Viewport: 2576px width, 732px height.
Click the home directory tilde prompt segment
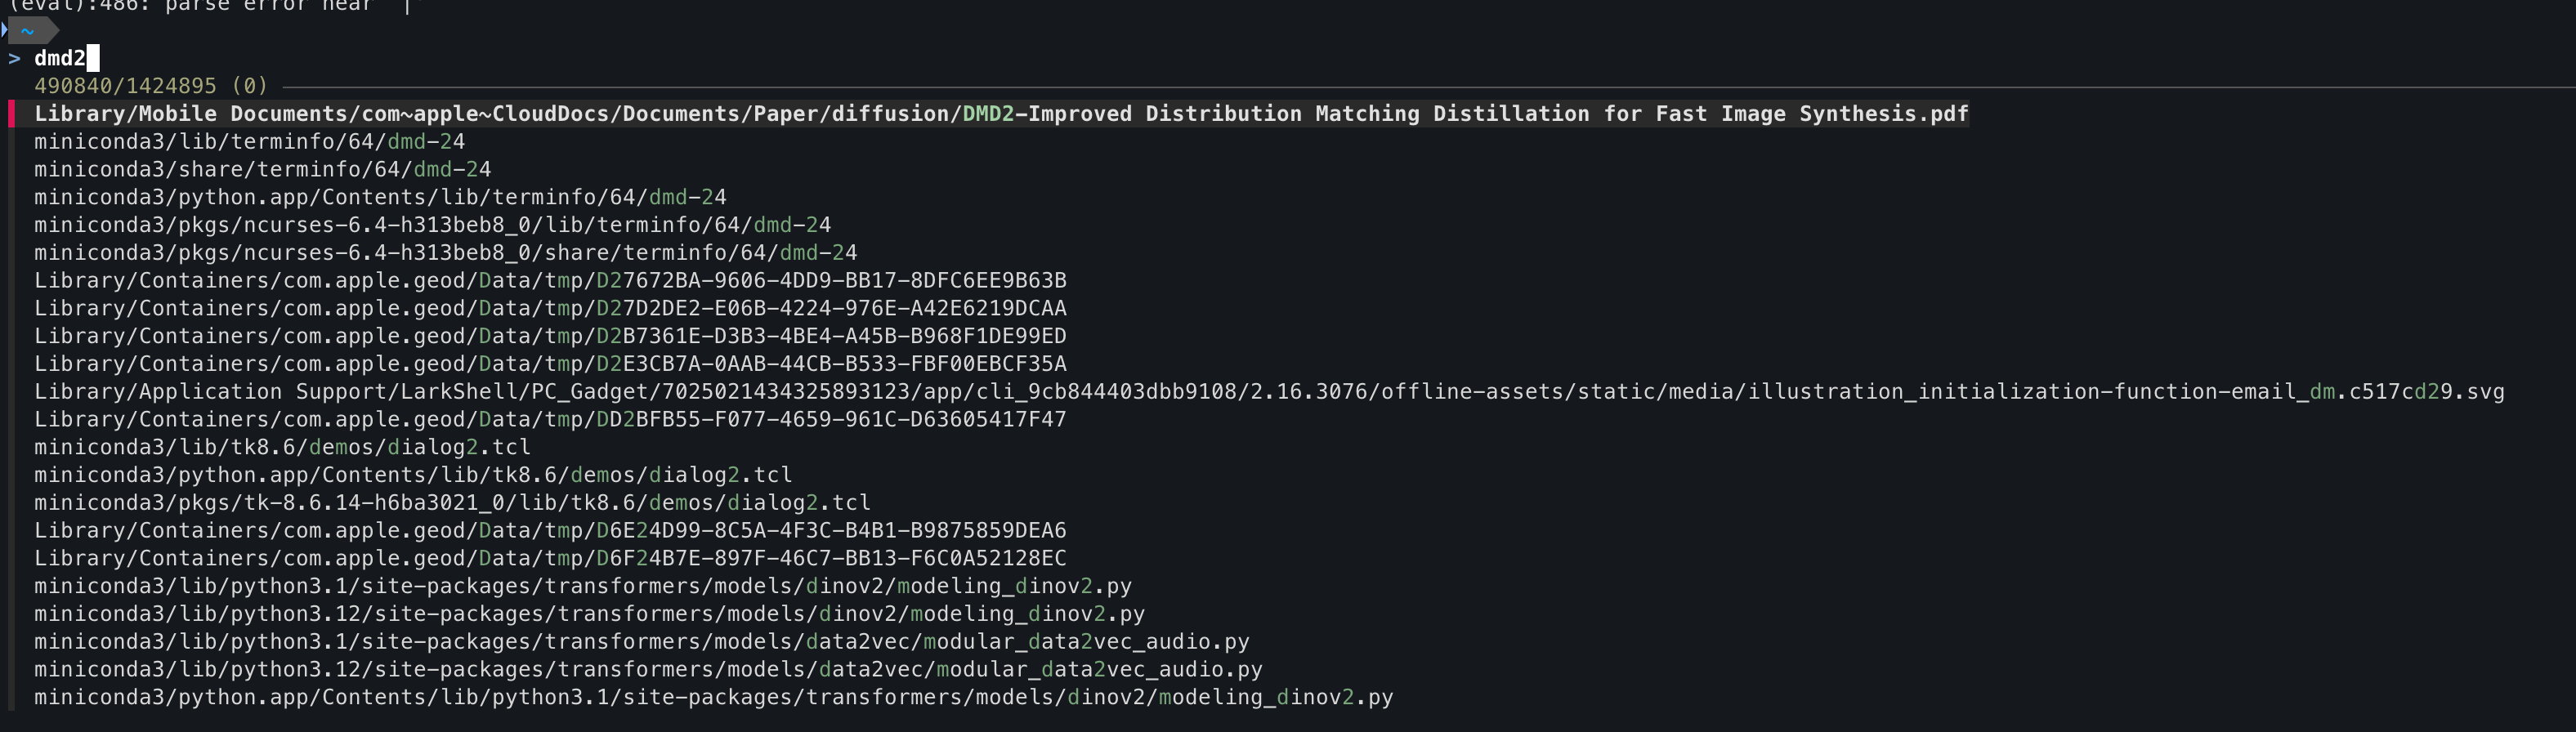(x=28, y=32)
